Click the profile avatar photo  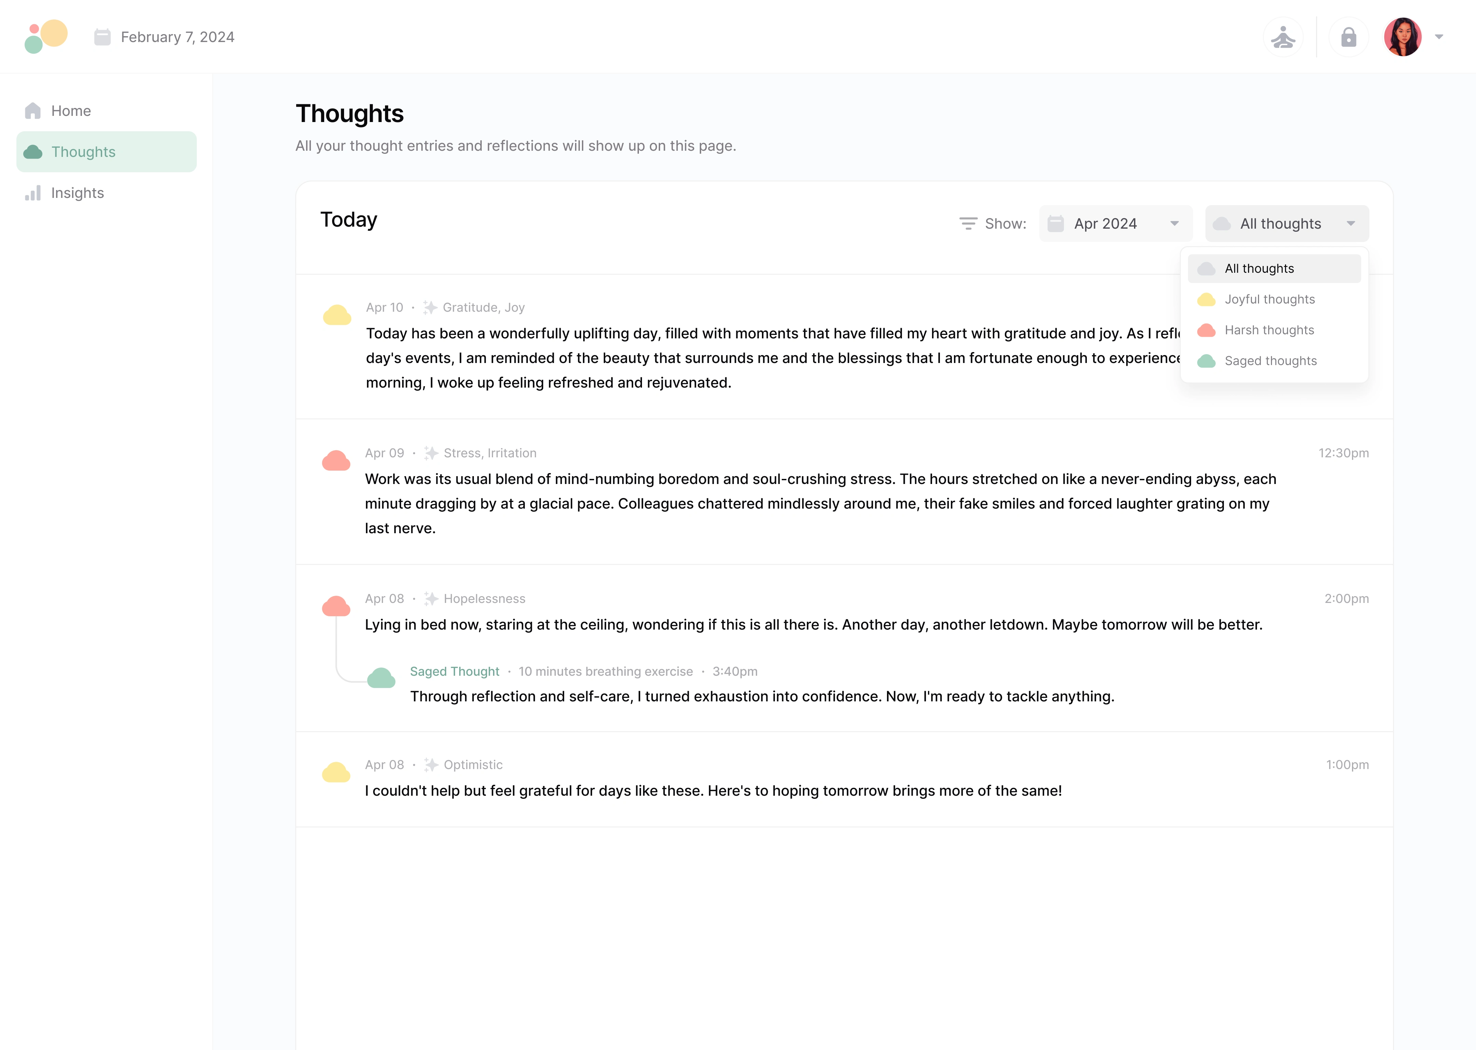click(x=1403, y=37)
